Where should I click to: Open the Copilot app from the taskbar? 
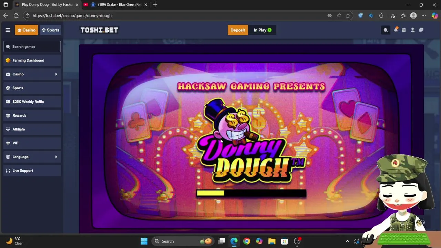point(259,241)
